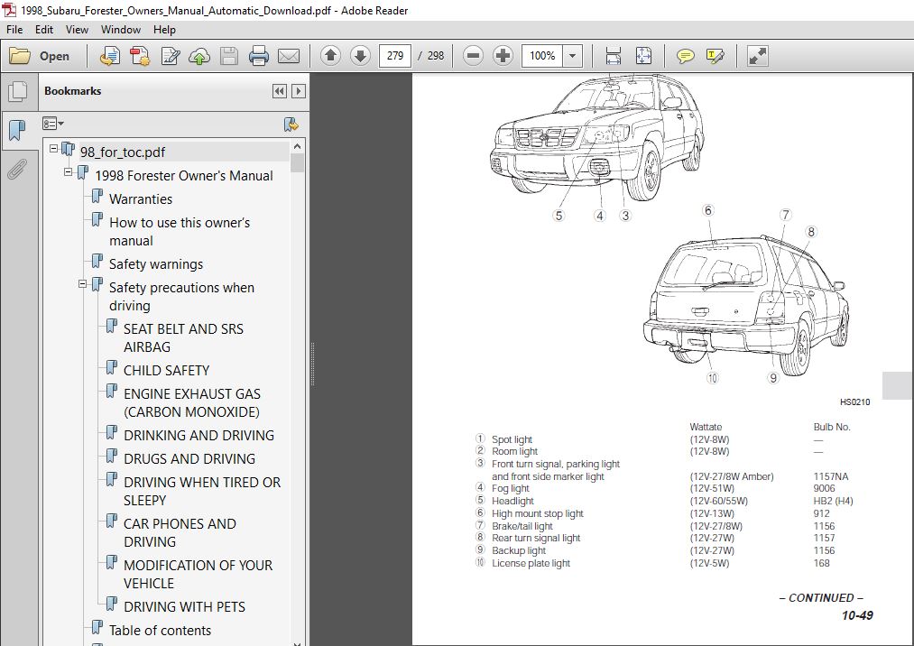
Task: Select the highlight text tool
Action: click(716, 56)
